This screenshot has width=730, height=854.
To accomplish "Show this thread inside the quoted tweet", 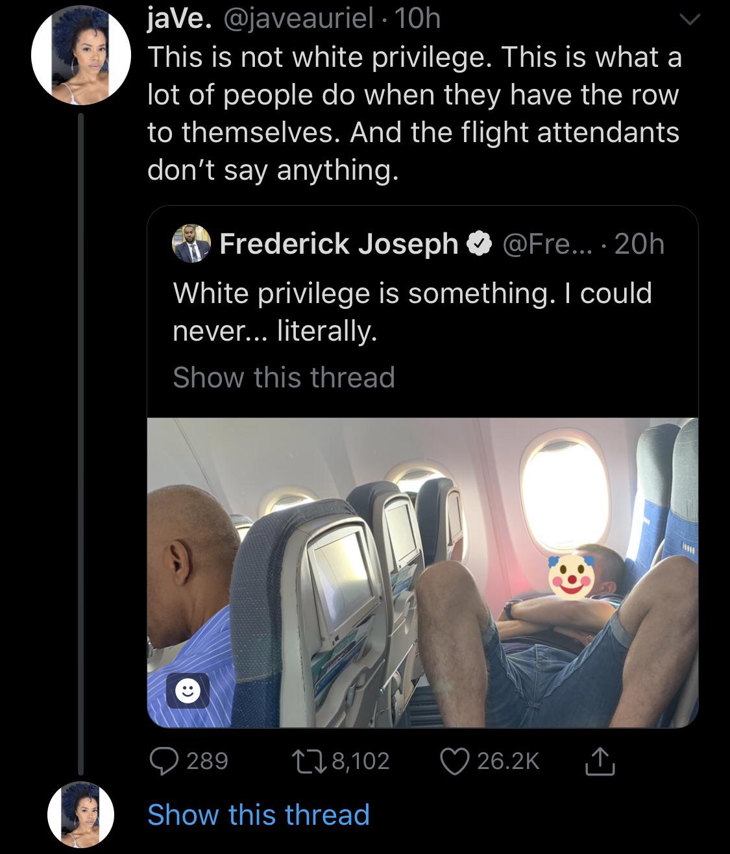I will (284, 377).
